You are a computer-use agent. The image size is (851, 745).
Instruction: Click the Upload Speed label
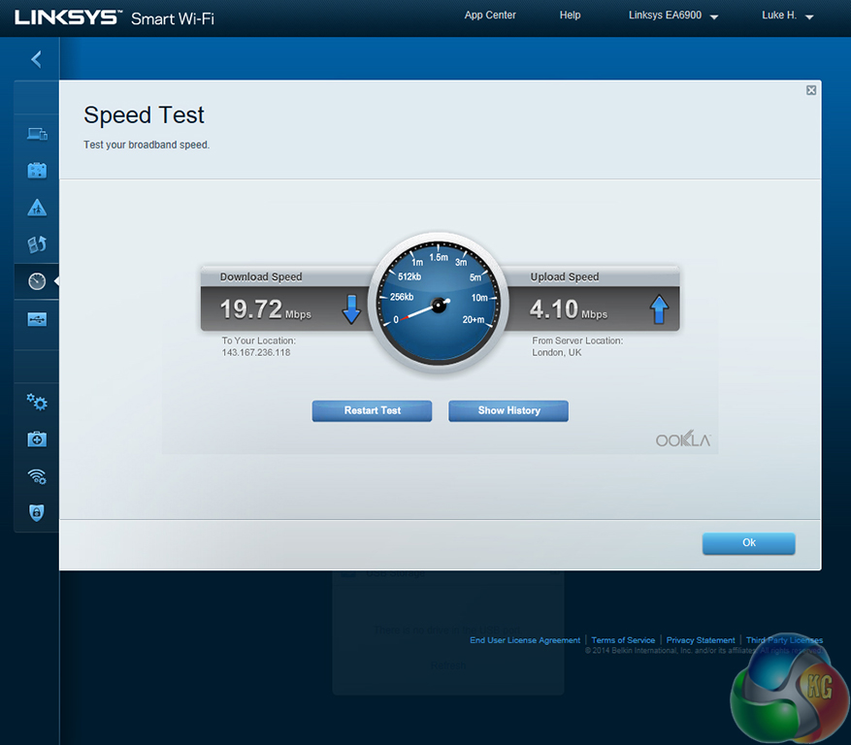pos(565,276)
